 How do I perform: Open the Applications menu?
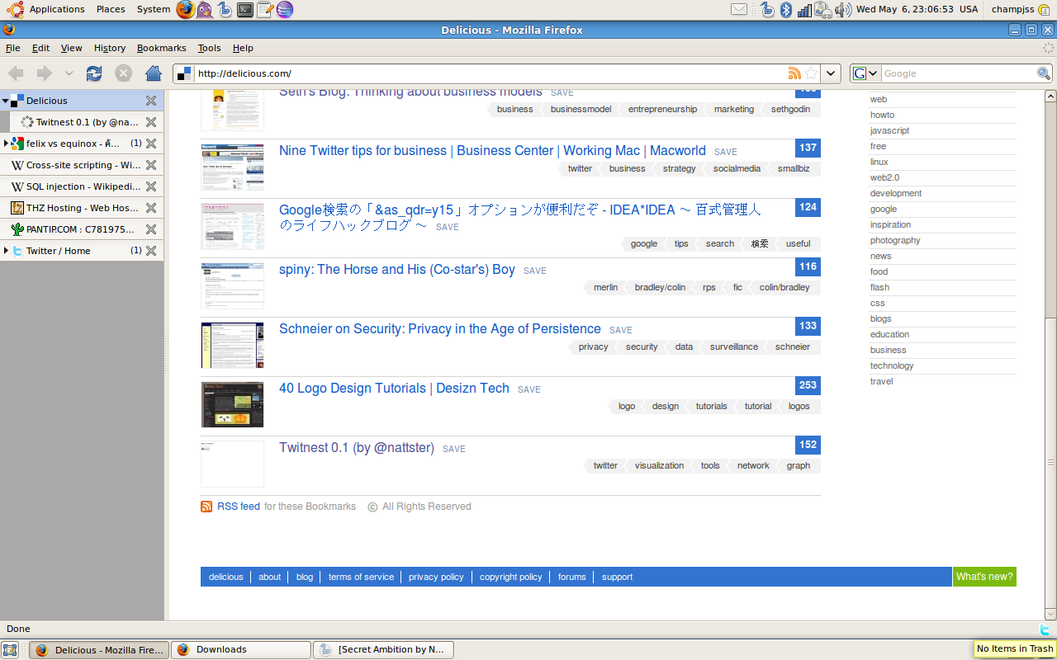coord(57,10)
